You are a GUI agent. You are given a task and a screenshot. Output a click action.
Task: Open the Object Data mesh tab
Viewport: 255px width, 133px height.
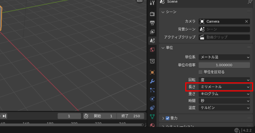click(x=152, y=117)
